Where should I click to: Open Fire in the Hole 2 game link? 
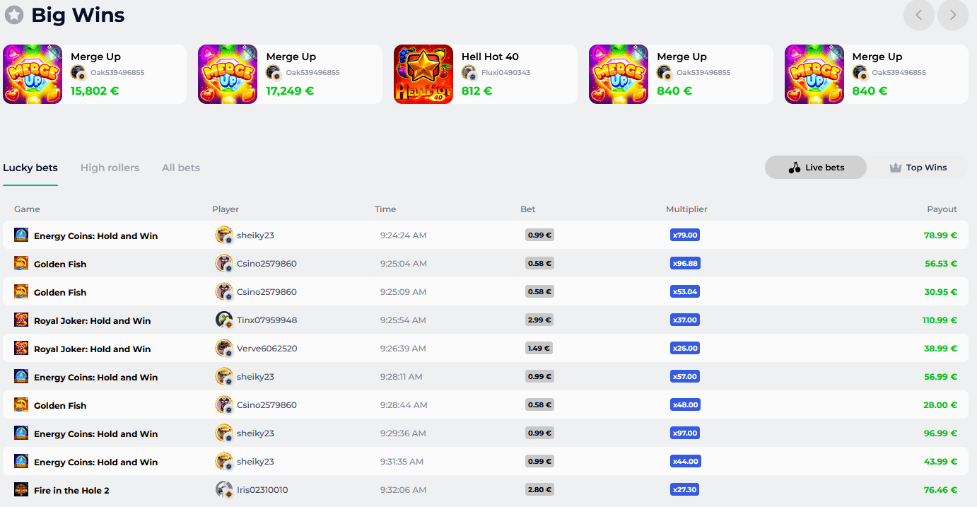(71, 490)
